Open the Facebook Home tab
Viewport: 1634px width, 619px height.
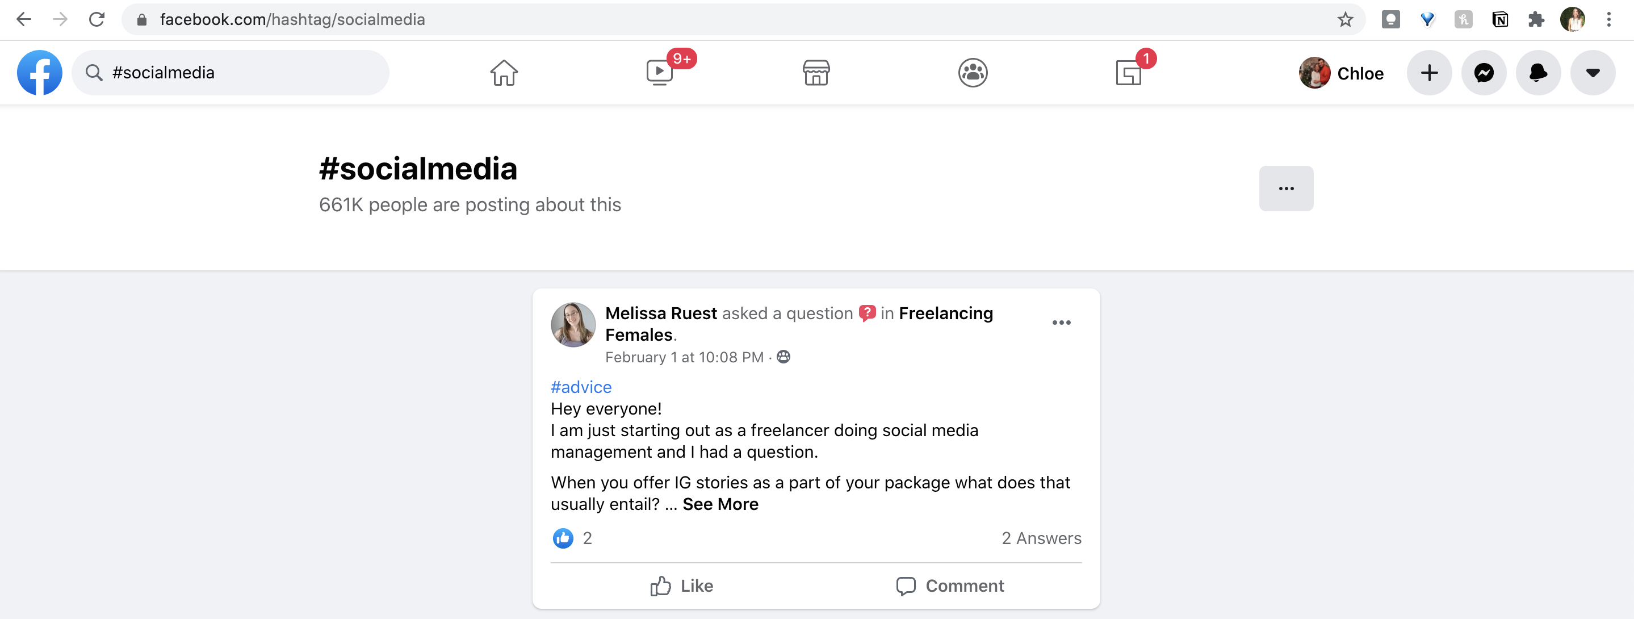[504, 73]
